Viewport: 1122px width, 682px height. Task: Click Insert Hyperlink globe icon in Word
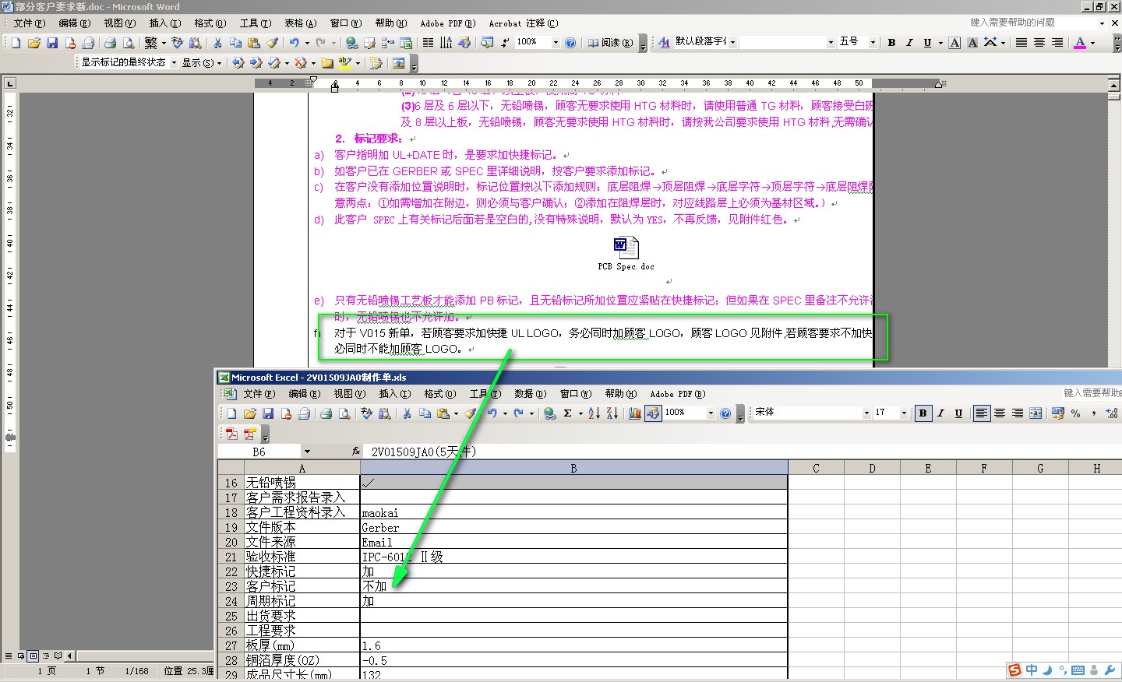351,43
